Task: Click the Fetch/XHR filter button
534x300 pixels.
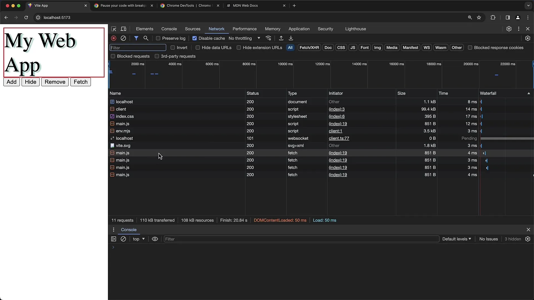Action: pos(309,47)
